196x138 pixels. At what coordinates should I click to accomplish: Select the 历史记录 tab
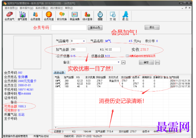point(59,73)
